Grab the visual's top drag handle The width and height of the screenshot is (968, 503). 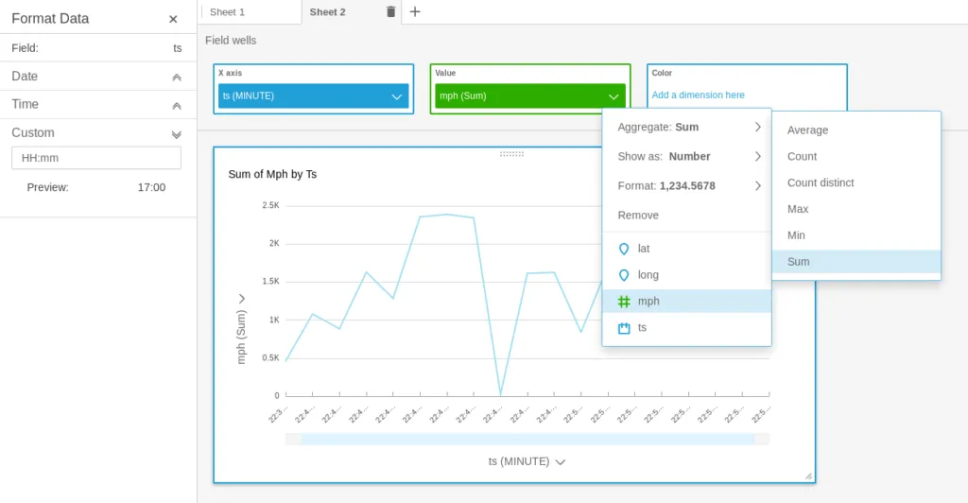[x=511, y=153]
